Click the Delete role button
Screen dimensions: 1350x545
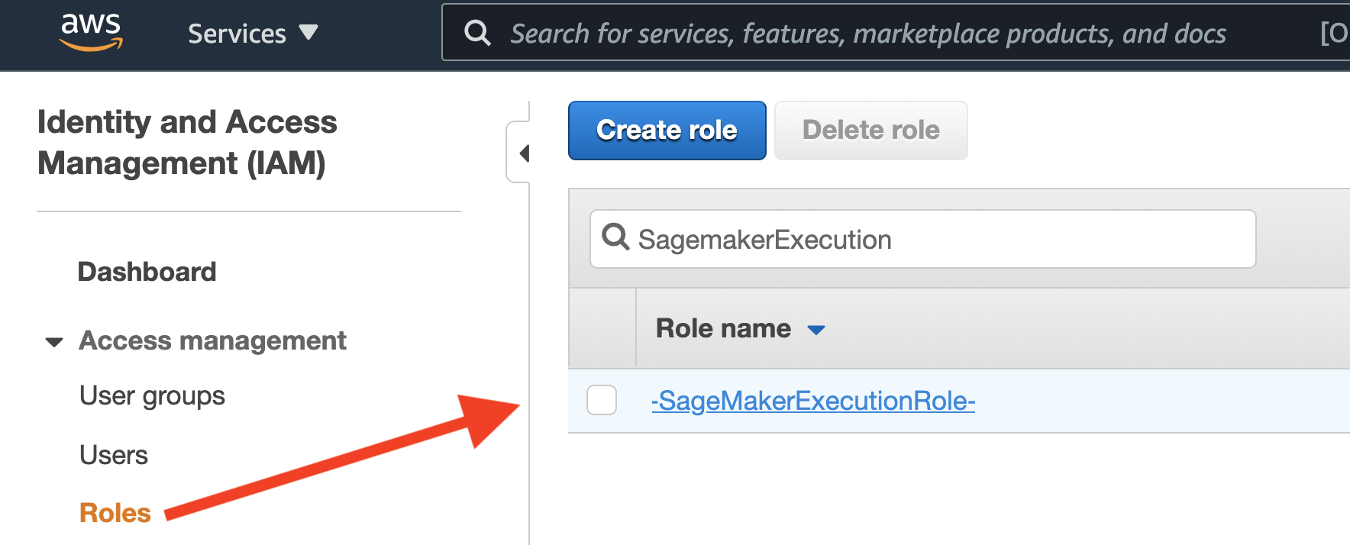[x=870, y=130]
